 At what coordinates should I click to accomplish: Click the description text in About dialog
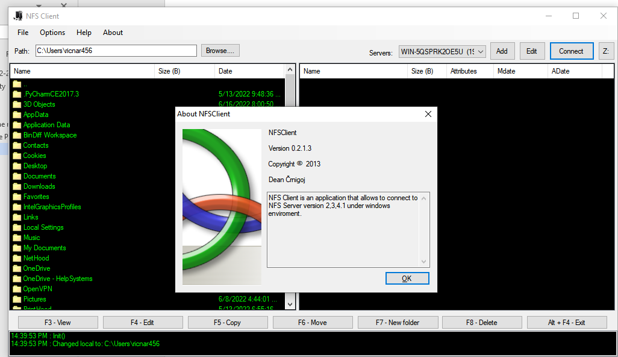tap(343, 206)
